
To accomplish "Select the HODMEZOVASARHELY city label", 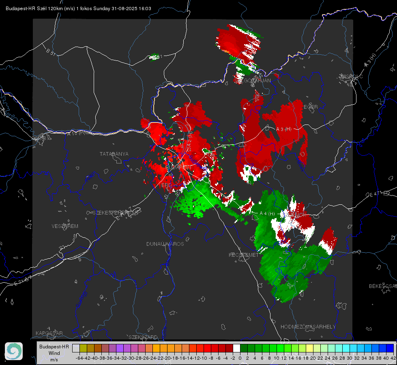I will [308, 327].
